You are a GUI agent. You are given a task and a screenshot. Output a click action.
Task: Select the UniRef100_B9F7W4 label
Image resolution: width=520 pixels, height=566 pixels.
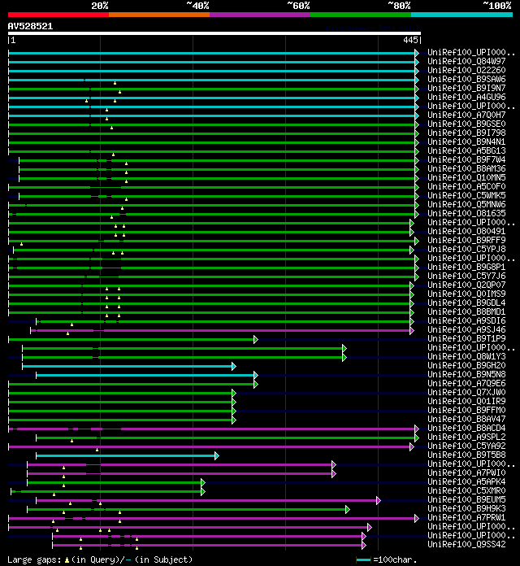[x=466, y=159]
